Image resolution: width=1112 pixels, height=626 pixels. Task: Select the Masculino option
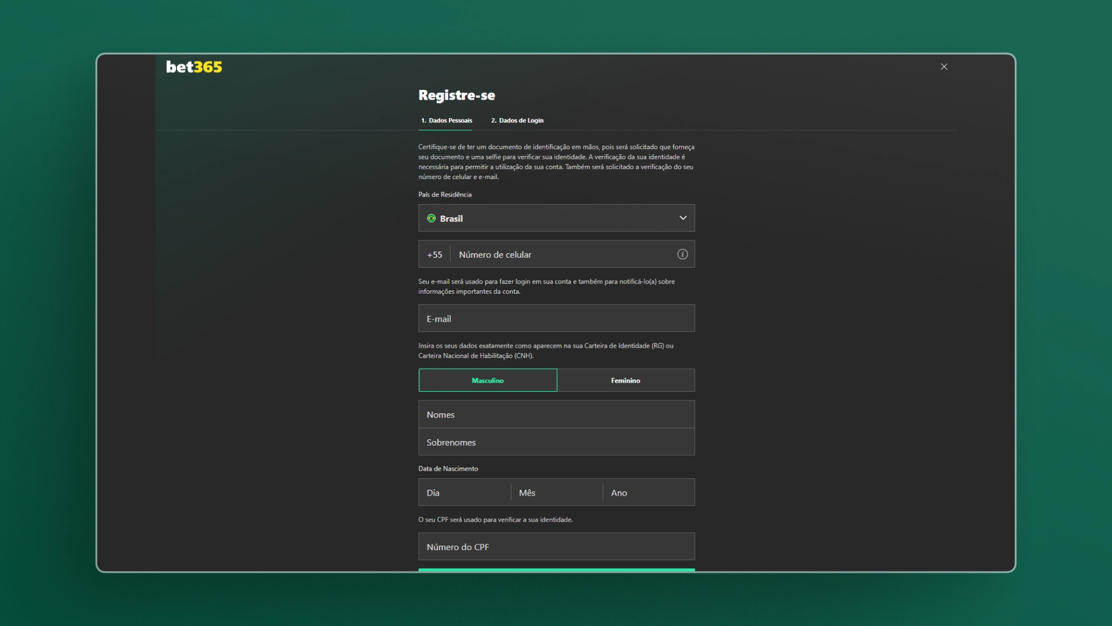click(x=488, y=380)
